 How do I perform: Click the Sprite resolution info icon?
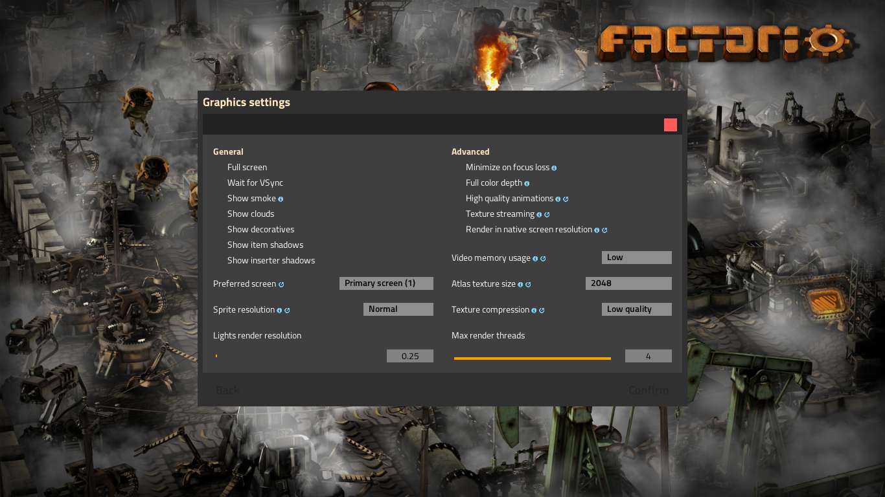(279, 310)
